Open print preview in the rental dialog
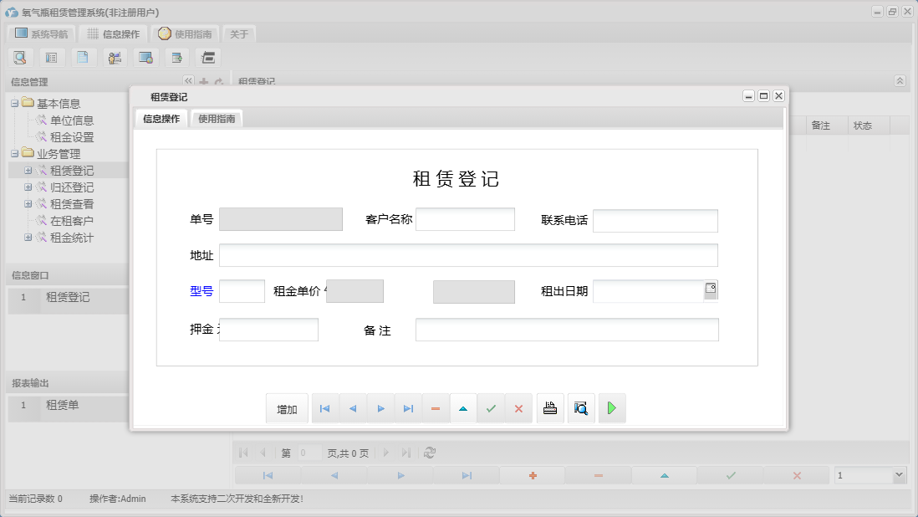This screenshot has height=517, width=918. tap(581, 407)
